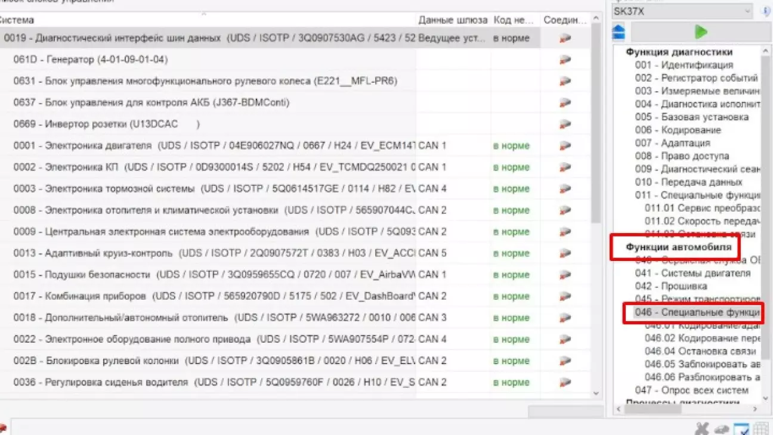This screenshot has width=773, height=435.
Task: Select 047 - Опрос всех систем
Action: pos(691,390)
